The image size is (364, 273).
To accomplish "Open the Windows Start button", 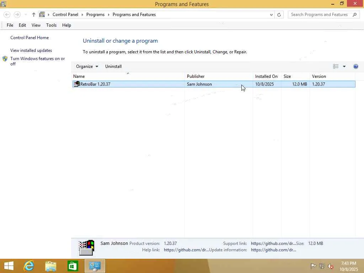I will (9, 266).
